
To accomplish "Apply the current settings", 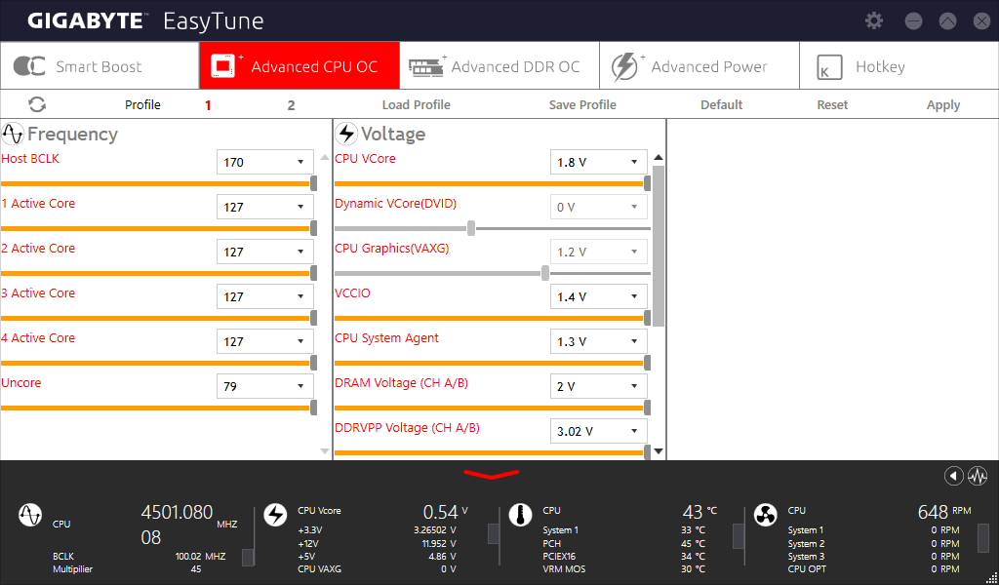I will (943, 105).
